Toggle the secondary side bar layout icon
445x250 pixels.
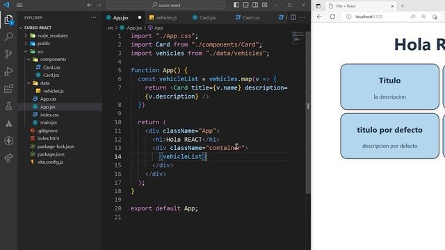[x=255, y=5]
